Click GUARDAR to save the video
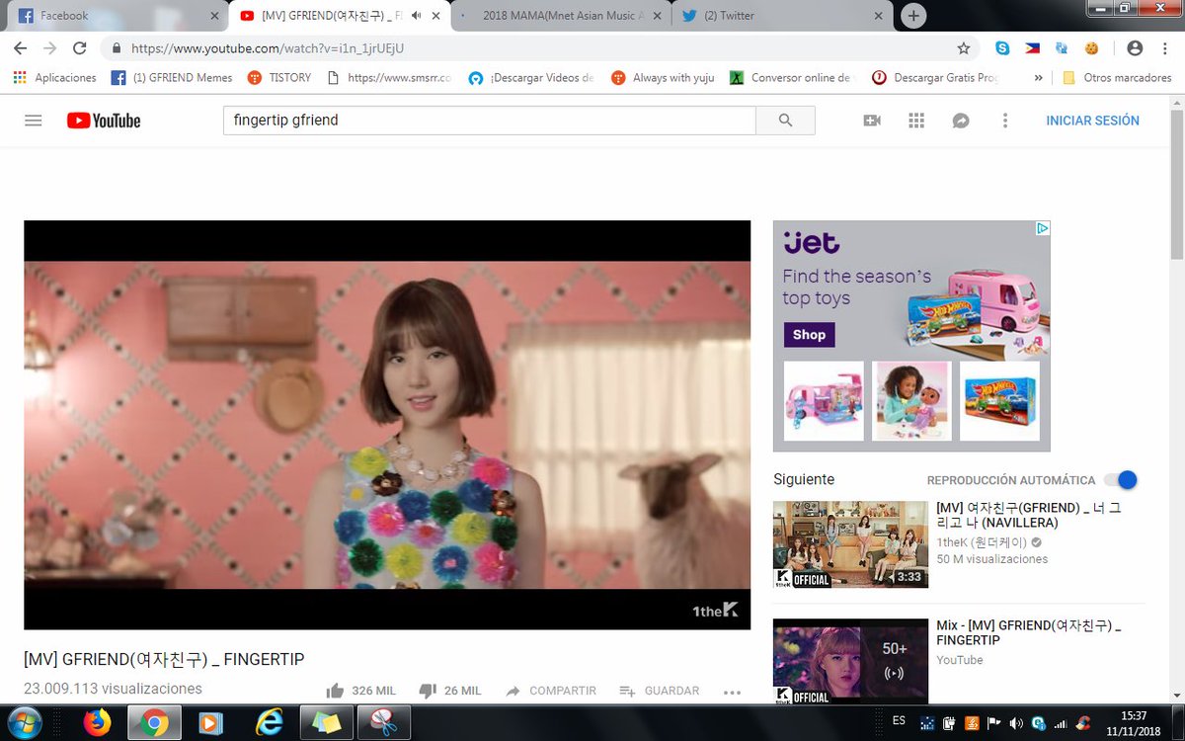The image size is (1185, 741). [x=660, y=691]
